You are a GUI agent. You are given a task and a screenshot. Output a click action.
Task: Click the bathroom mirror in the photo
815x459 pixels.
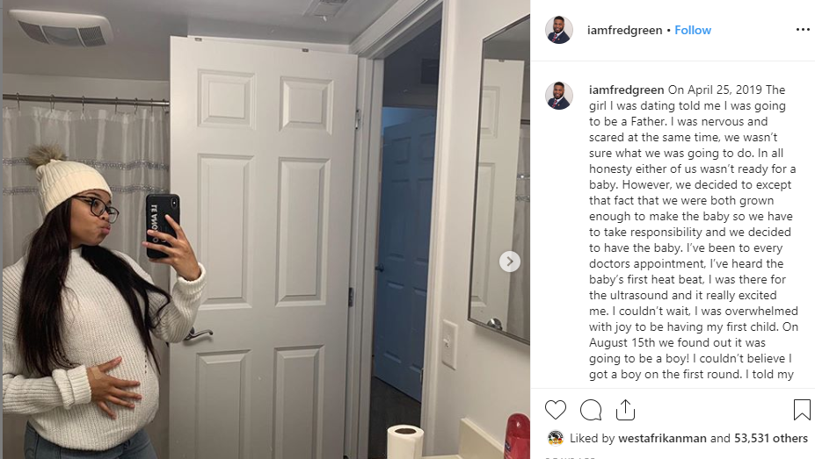pyautogui.click(x=500, y=182)
